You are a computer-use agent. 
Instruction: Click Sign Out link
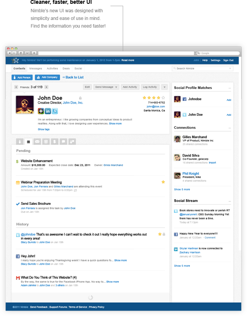click(x=228, y=60)
